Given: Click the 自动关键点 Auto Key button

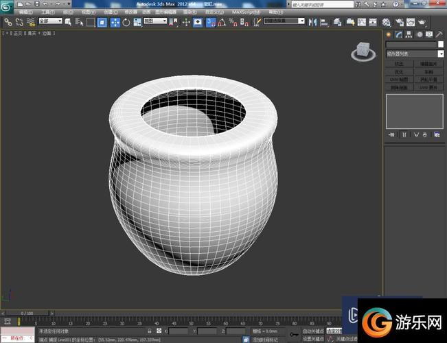Looking at the screenshot, I should 313,331.
